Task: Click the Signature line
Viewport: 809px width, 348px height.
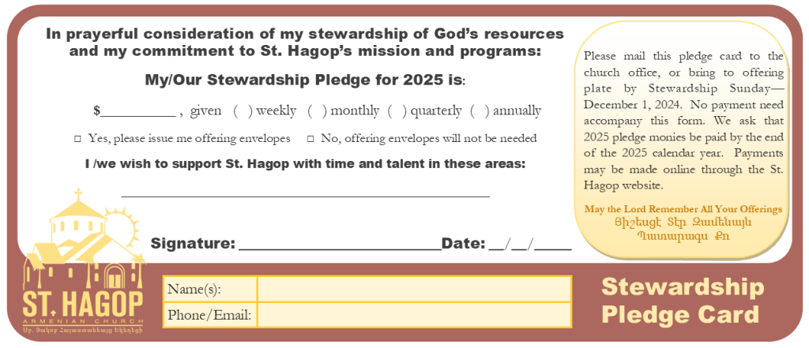Action: (x=338, y=243)
